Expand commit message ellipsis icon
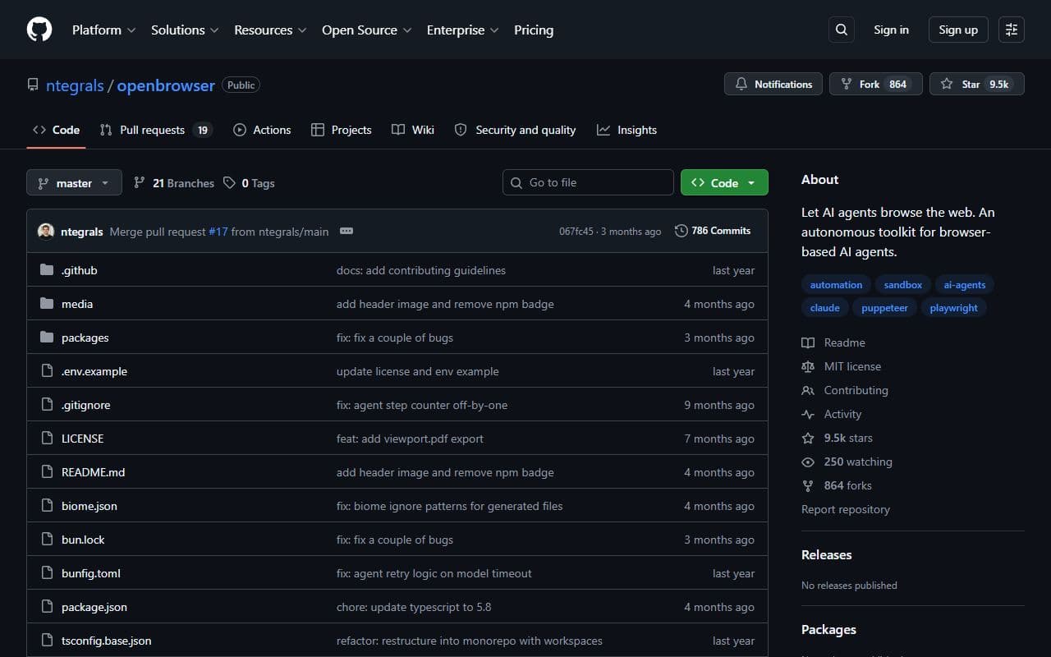Viewport: 1051px width, 657px height. click(347, 232)
